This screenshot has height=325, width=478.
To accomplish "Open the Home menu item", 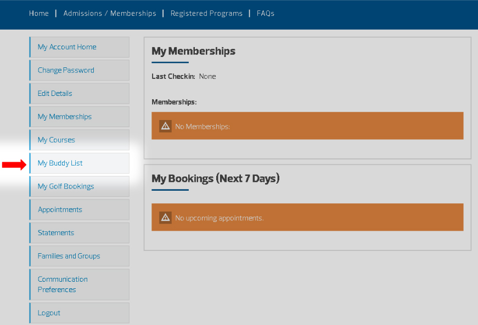I will pos(39,13).
